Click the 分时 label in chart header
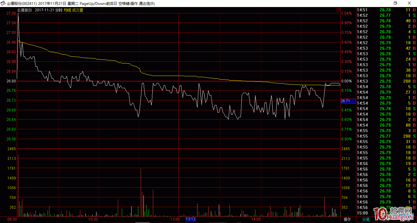This screenshot has height=223, width=417. click(x=59, y=10)
